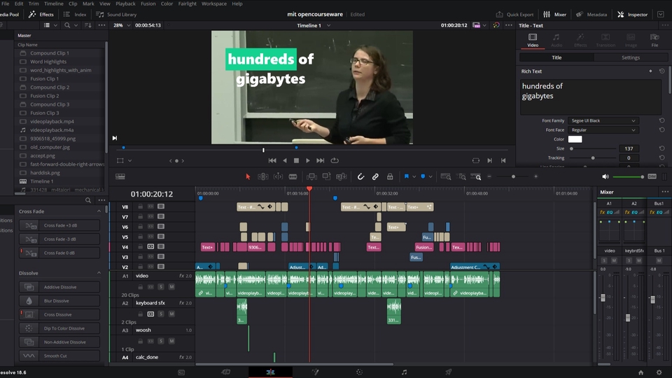
Task: Mute audio track A1 video
Action: pos(171,287)
